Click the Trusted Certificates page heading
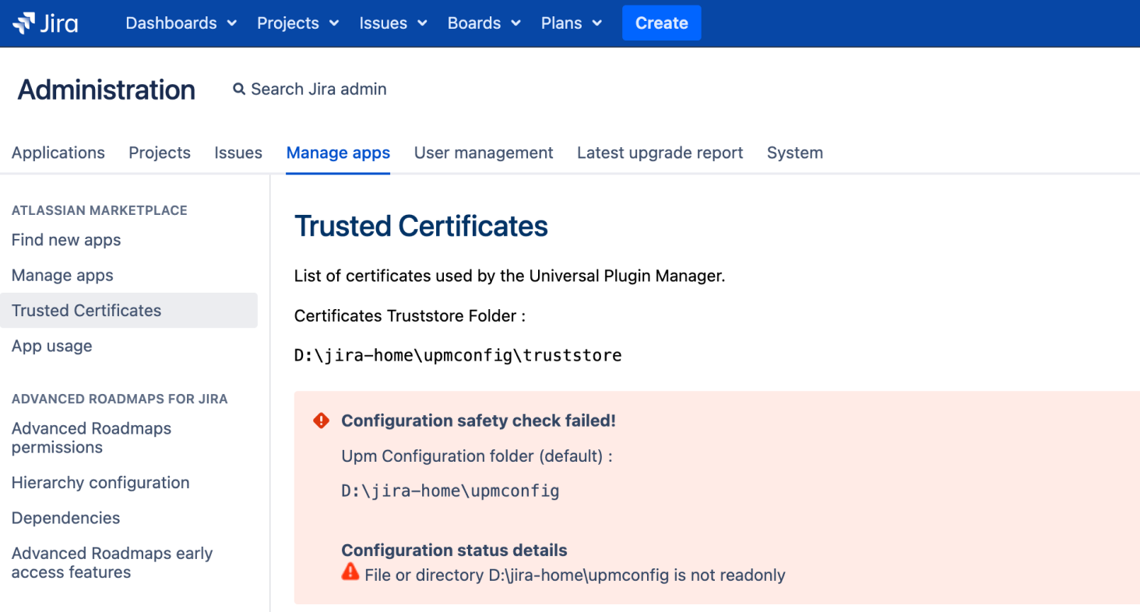1140x612 pixels. coord(421,226)
